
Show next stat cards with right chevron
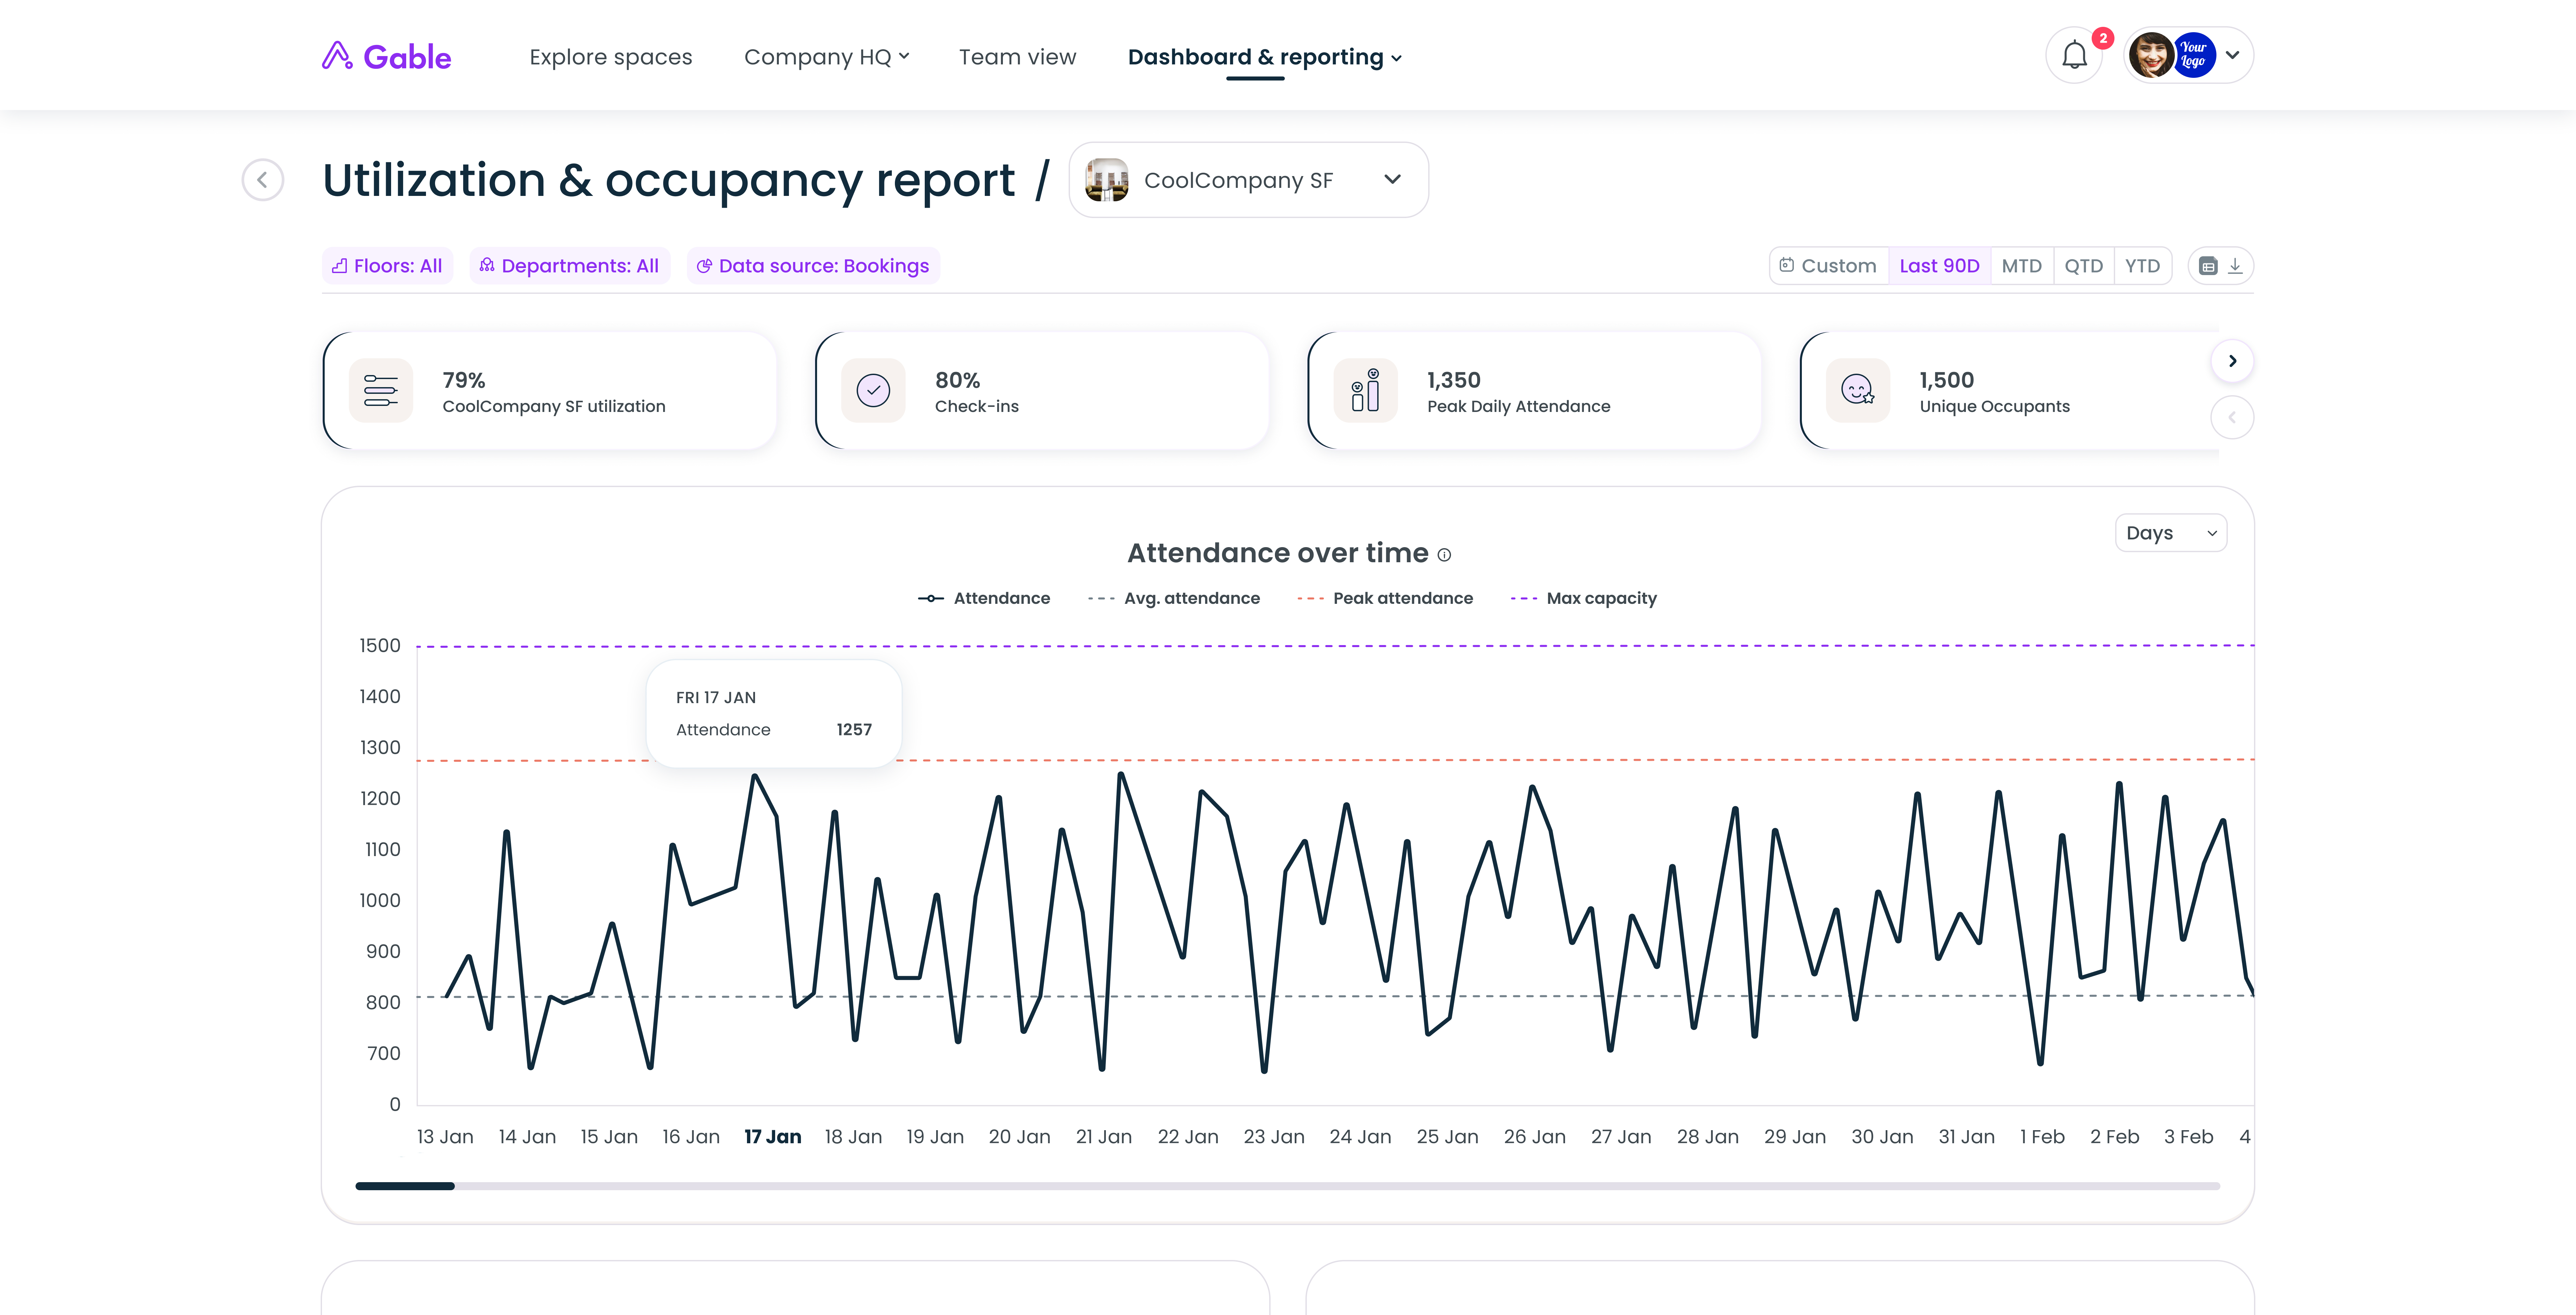[x=2232, y=361]
